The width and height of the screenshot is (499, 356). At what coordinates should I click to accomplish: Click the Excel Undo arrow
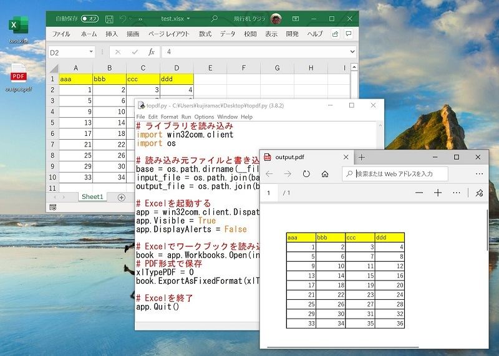coord(123,19)
